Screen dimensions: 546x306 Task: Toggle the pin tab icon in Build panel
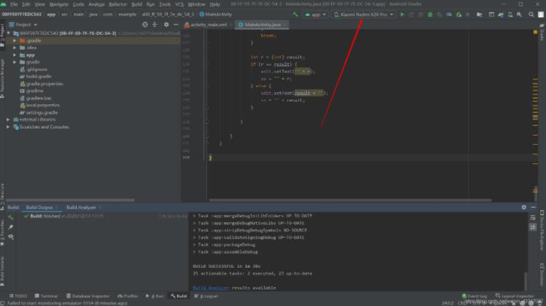pyautogui.click(x=11, y=226)
